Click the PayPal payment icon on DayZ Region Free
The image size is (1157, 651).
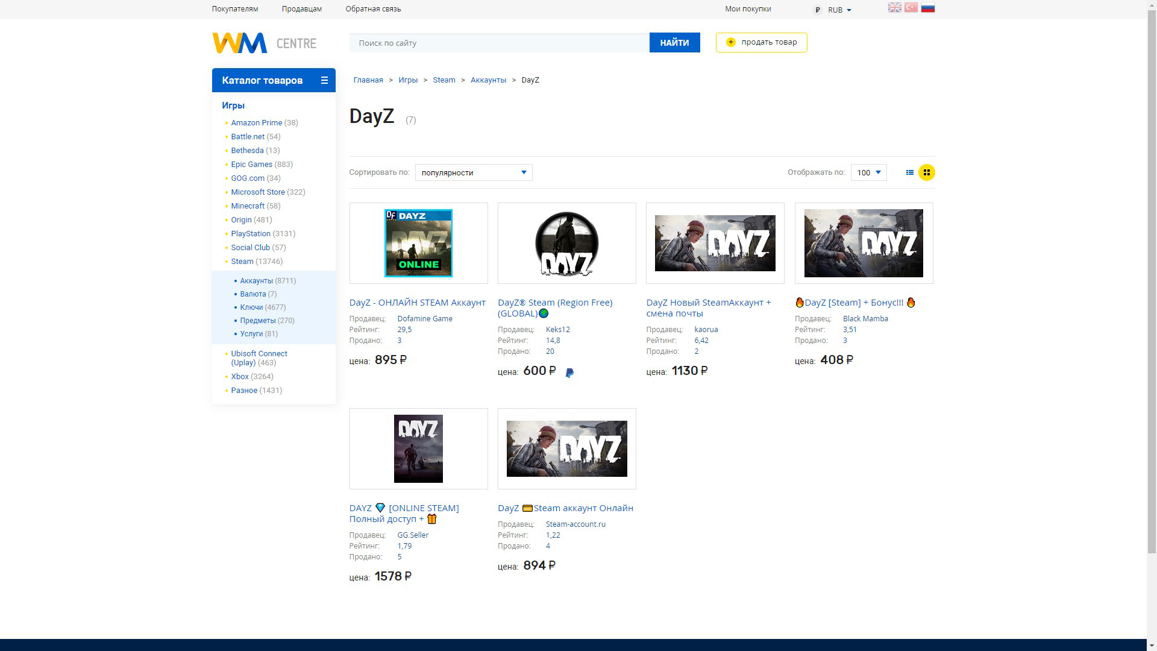(x=569, y=372)
